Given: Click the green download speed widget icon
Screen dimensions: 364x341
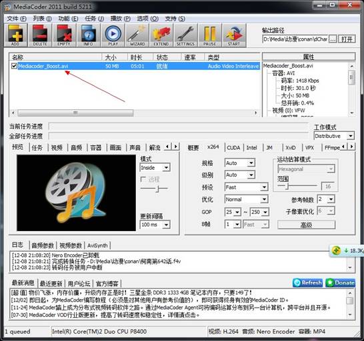Looking at the screenshot, I should point(336,250).
